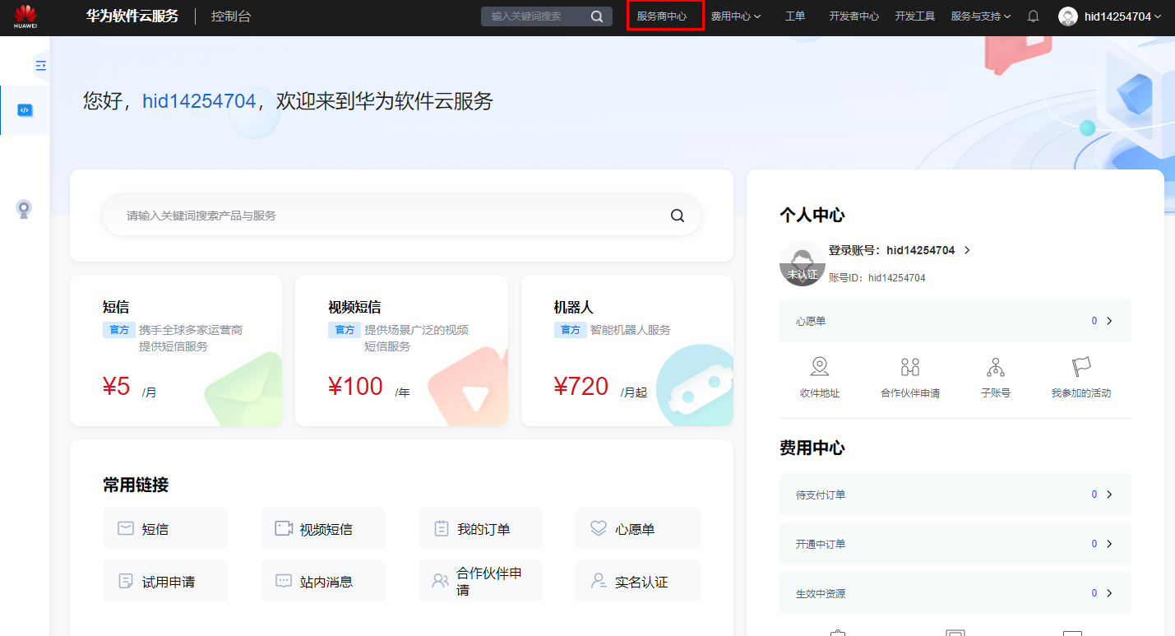Open 子账号 hierarchy icon
This screenshot has width=1175, height=636.
pyautogui.click(x=996, y=367)
